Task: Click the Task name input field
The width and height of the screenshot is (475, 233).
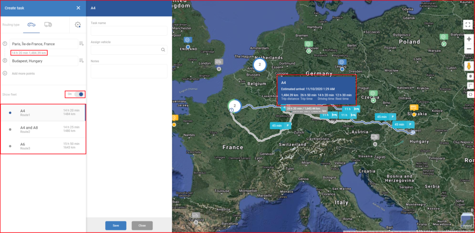Action: [129, 31]
